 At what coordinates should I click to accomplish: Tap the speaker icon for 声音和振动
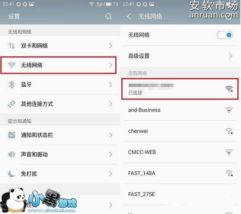tap(12, 154)
